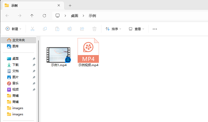208x122 pixels.
Task: Click the Paste clipboard icon
Action: [57, 29]
